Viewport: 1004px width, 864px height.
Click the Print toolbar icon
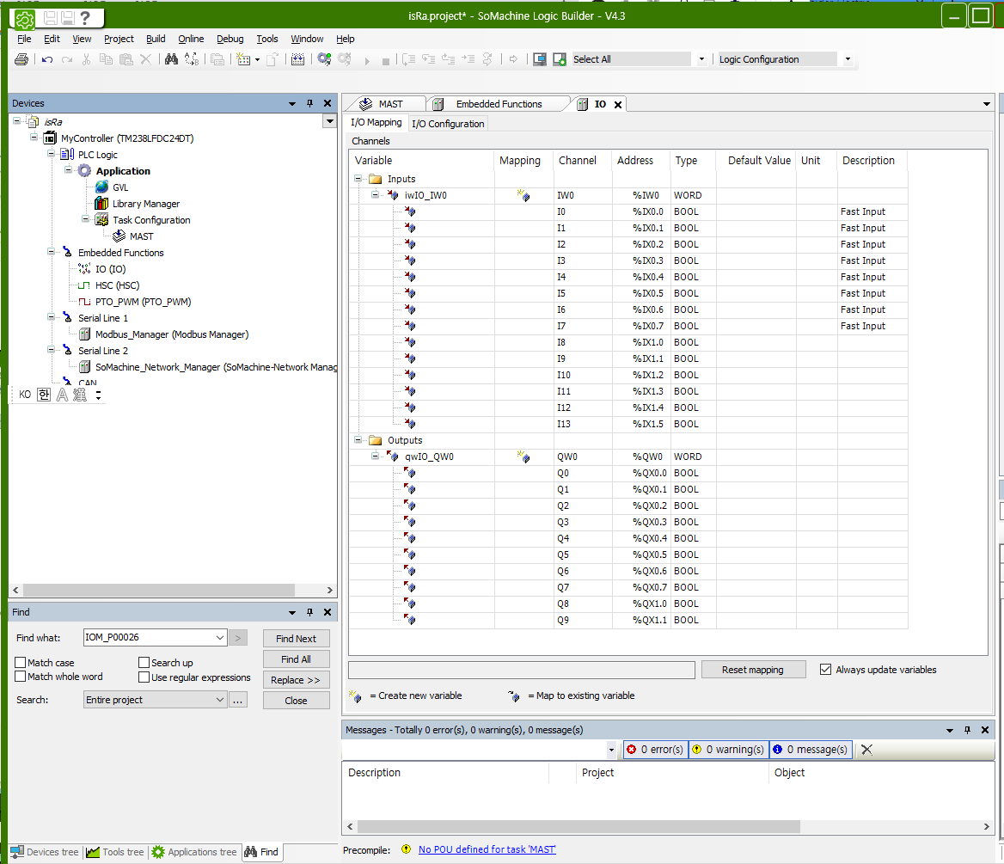pos(21,59)
